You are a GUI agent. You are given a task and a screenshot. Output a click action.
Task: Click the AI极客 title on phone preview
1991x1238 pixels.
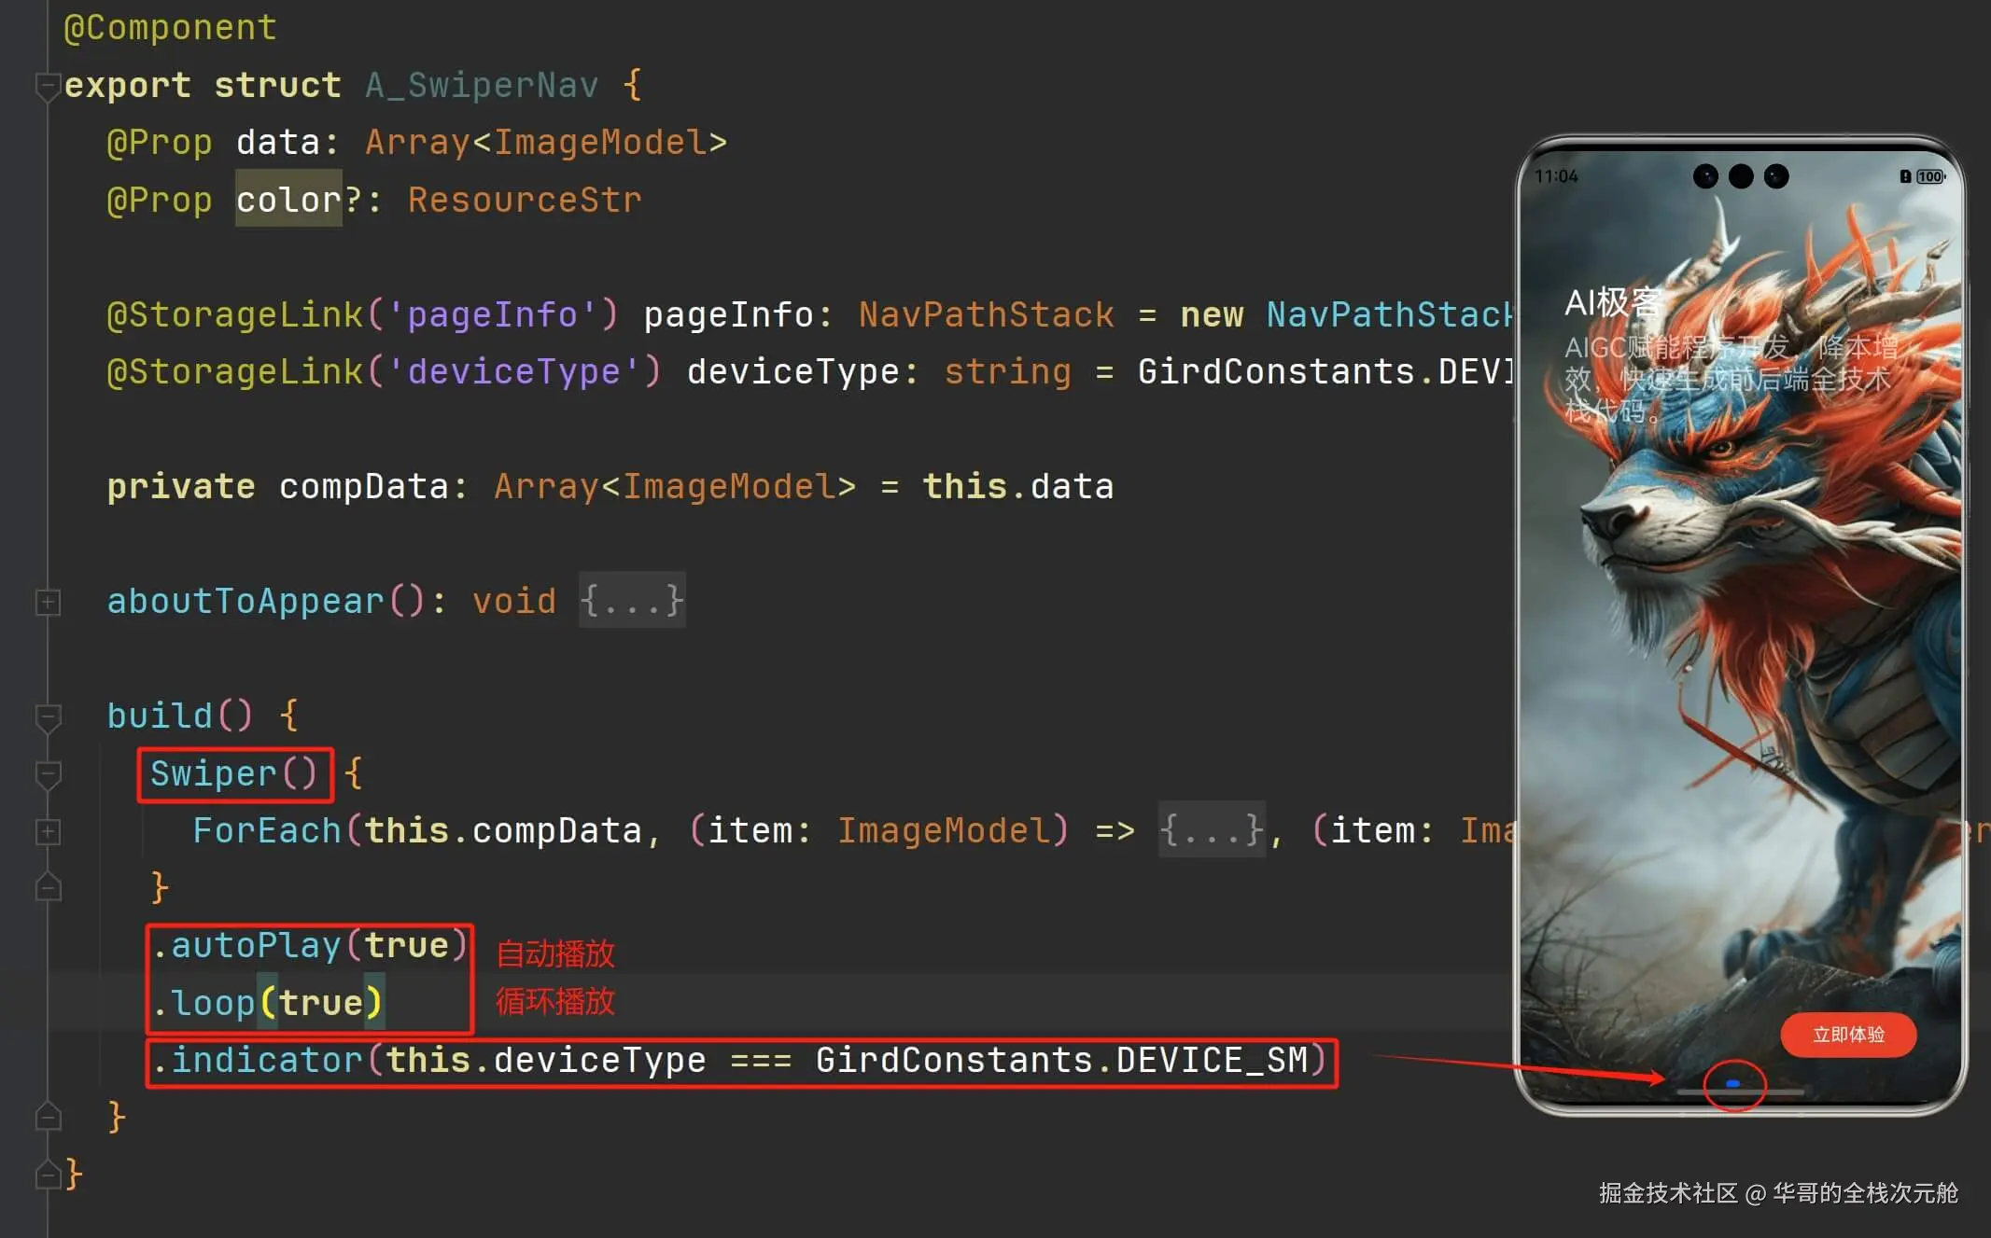[1613, 302]
